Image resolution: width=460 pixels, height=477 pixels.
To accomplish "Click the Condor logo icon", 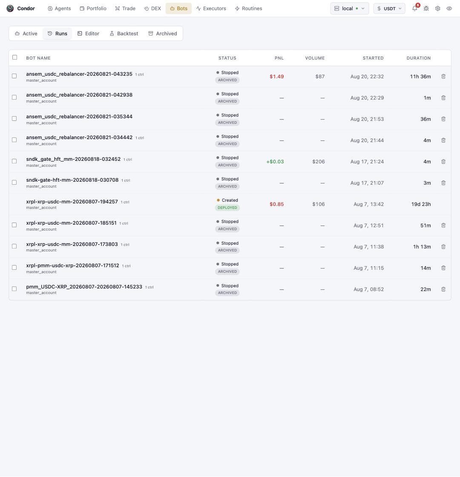I will point(10,9).
